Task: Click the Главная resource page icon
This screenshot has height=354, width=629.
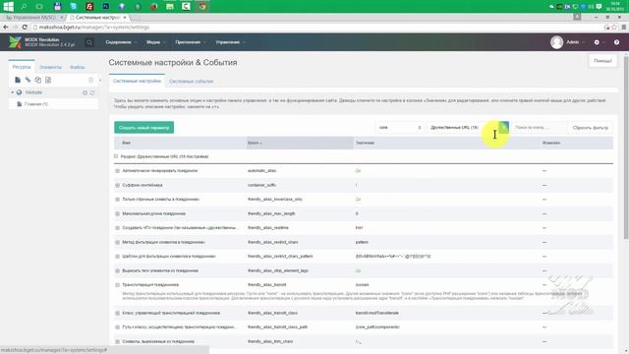Action: click(20, 104)
